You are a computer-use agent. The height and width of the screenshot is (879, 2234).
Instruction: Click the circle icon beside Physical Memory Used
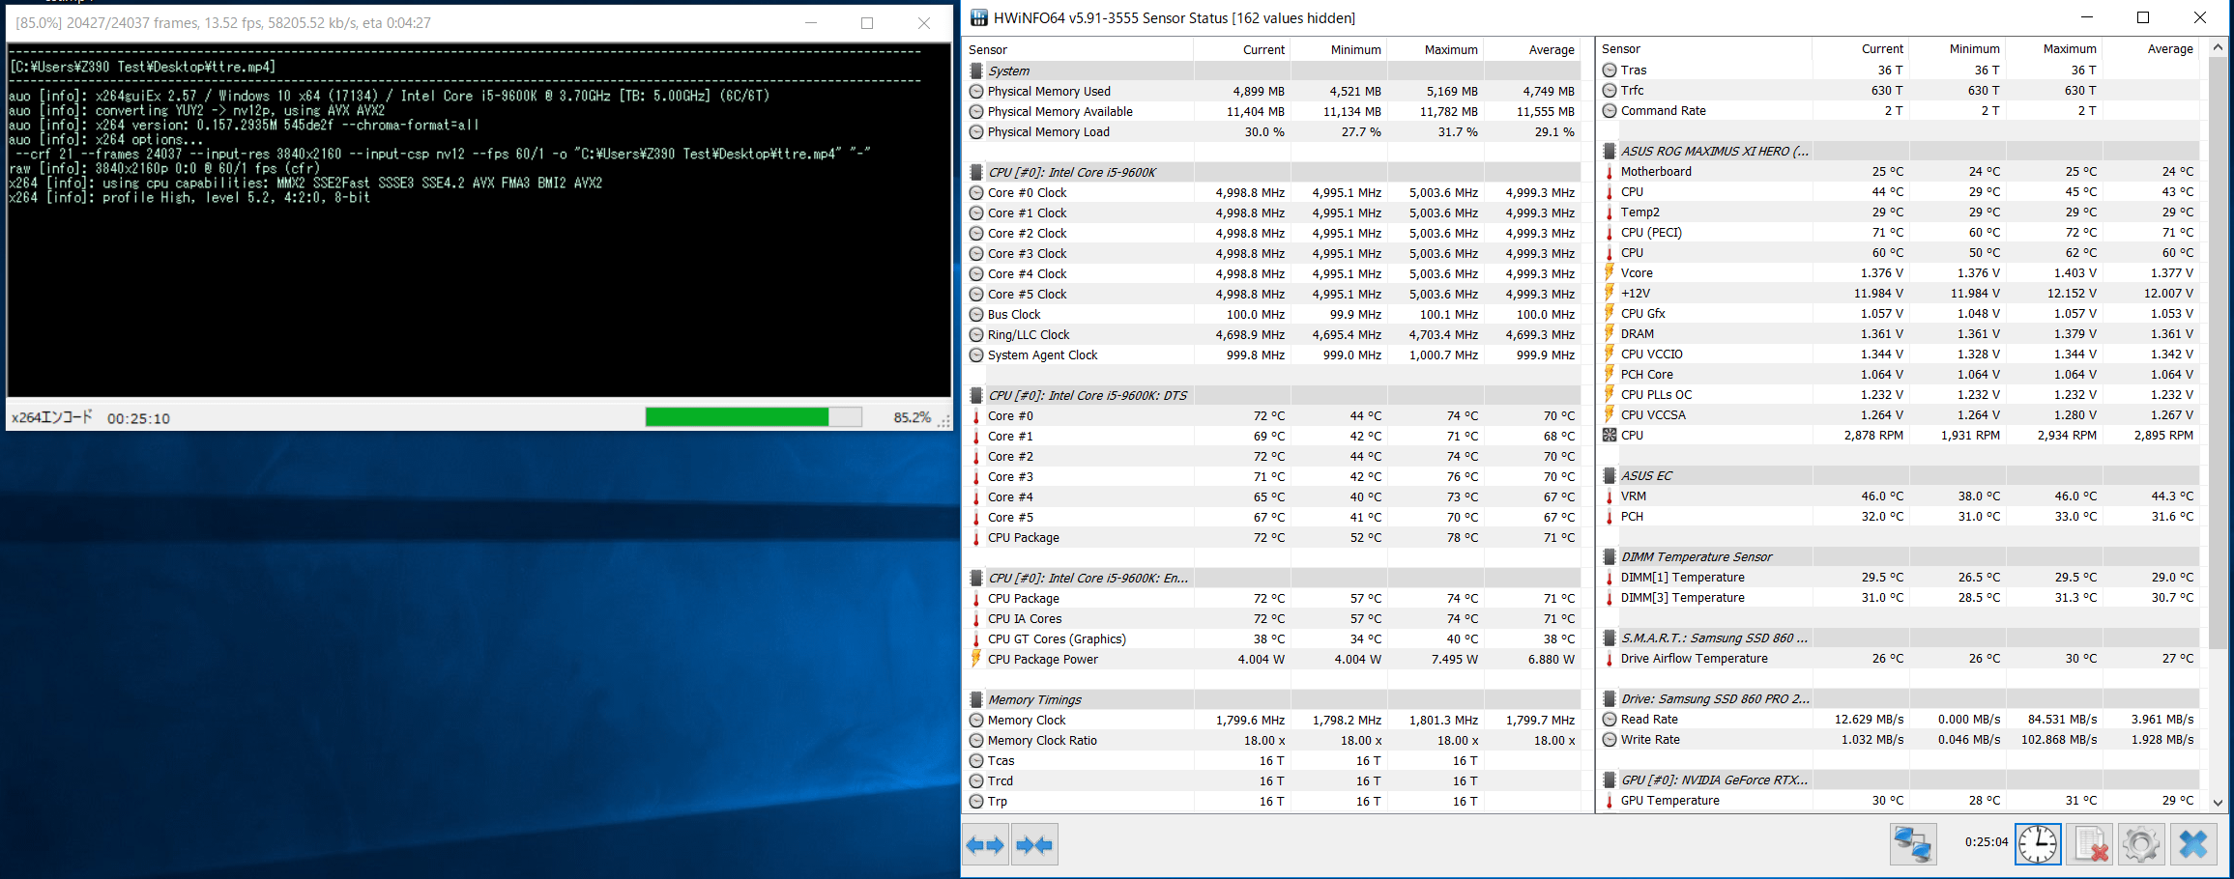(x=976, y=92)
